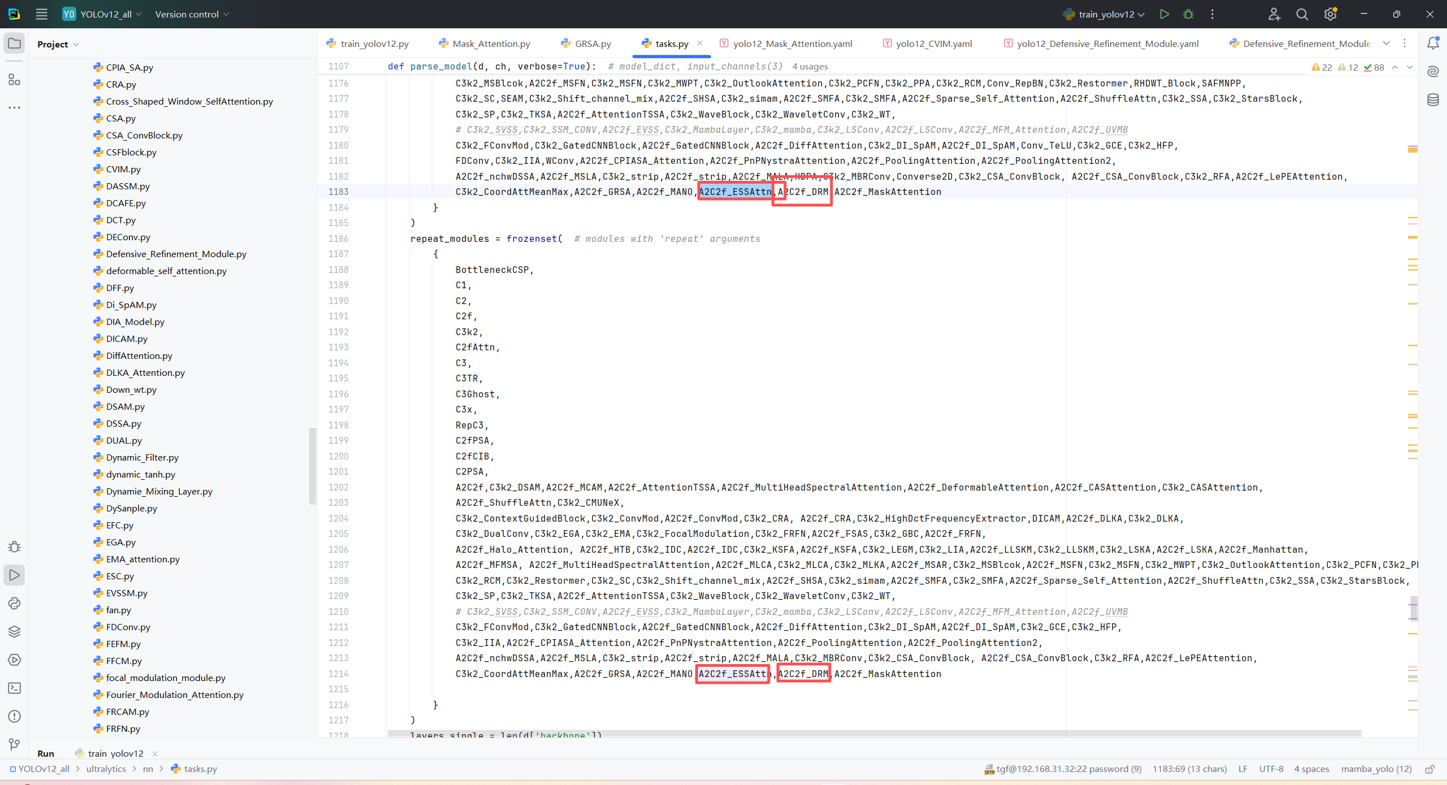This screenshot has width=1447, height=785.
Task: Toggle the Project tool window folder icon
Action: pyautogui.click(x=14, y=44)
